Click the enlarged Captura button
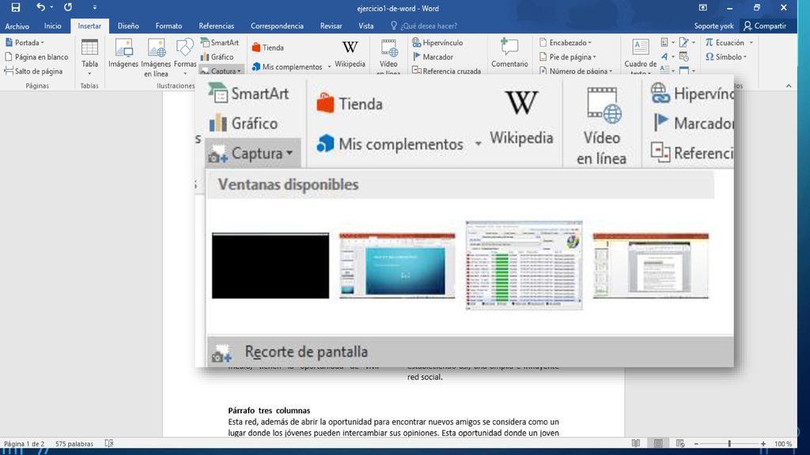 point(252,153)
